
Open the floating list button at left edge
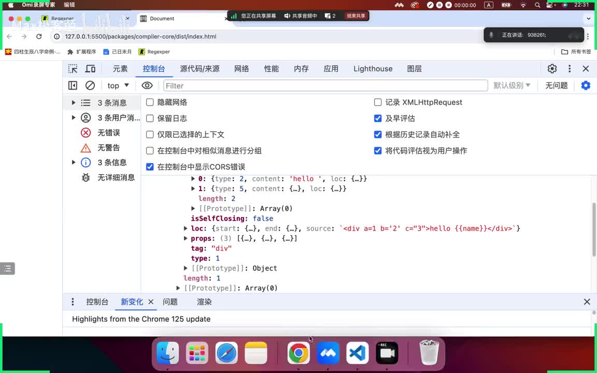[x=8, y=269]
